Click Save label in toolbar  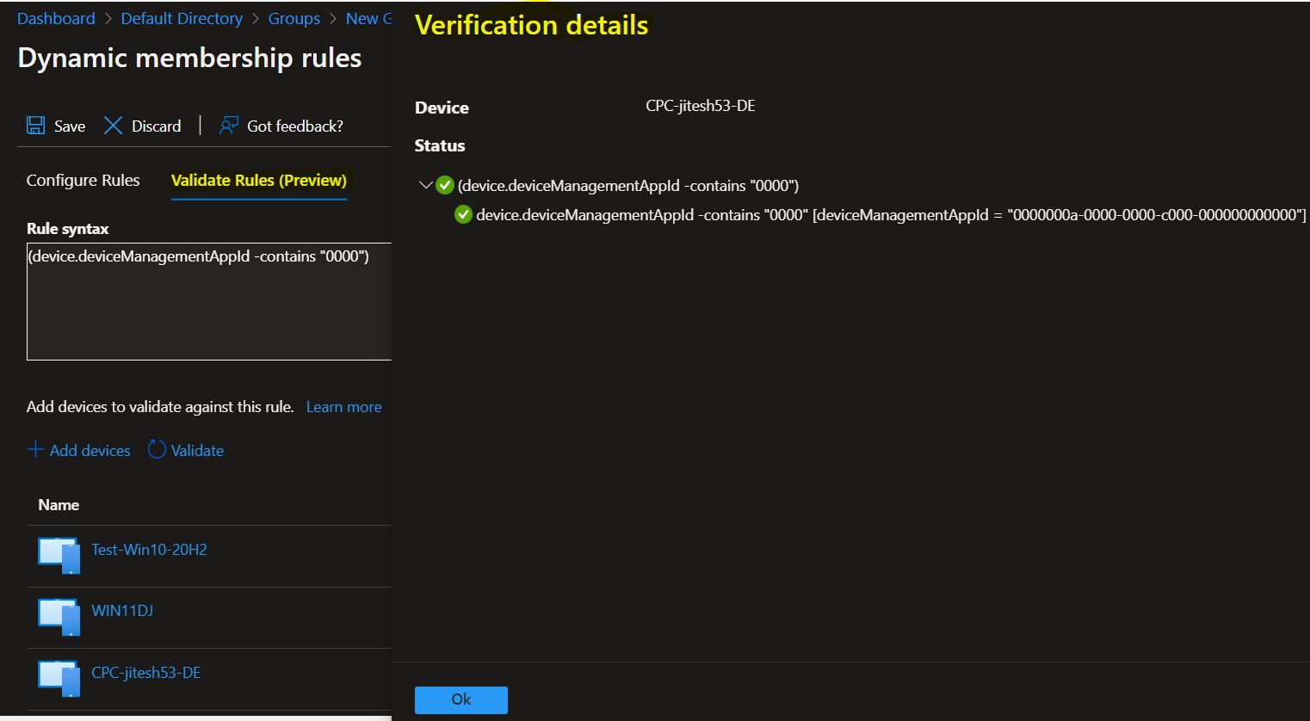click(70, 126)
